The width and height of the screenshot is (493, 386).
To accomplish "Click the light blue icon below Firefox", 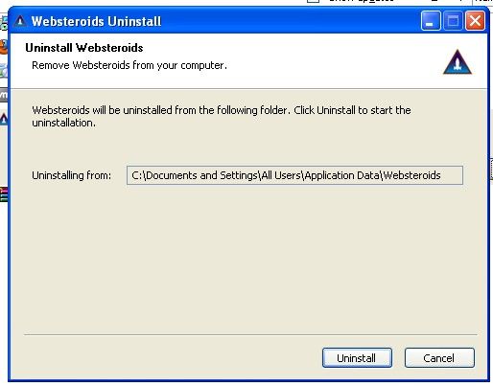I will pos(4,70).
